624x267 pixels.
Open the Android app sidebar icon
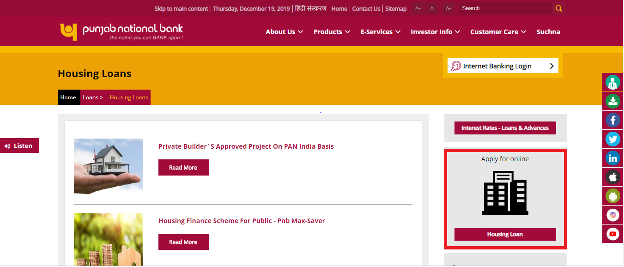pyautogui.click(x=613, y=196)
